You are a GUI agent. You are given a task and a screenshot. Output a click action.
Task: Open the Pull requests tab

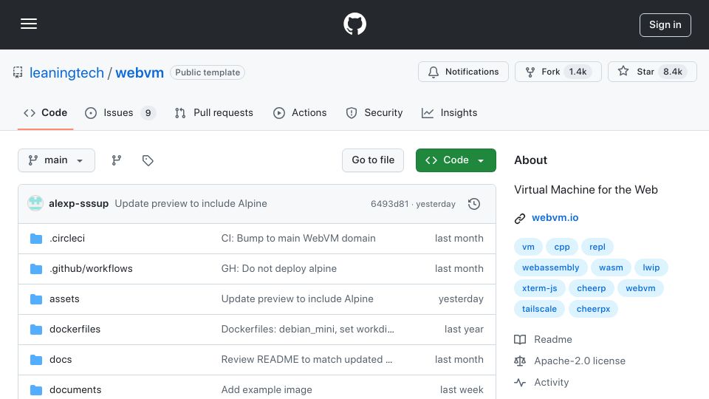pos(214,112)
